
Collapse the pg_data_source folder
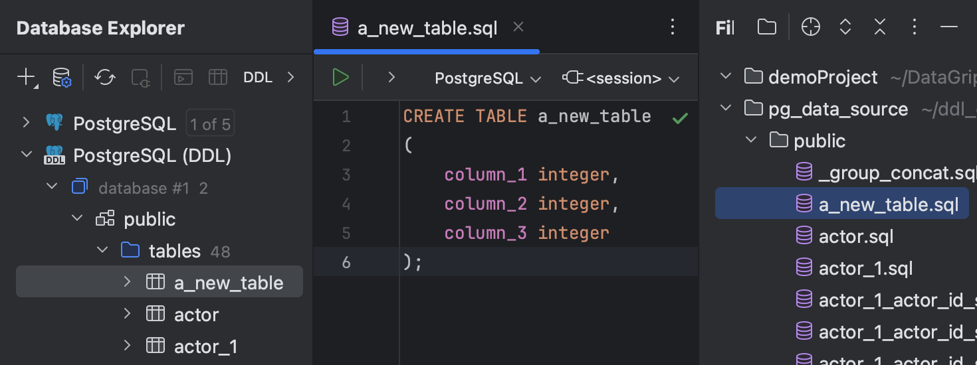click(726, 108)
